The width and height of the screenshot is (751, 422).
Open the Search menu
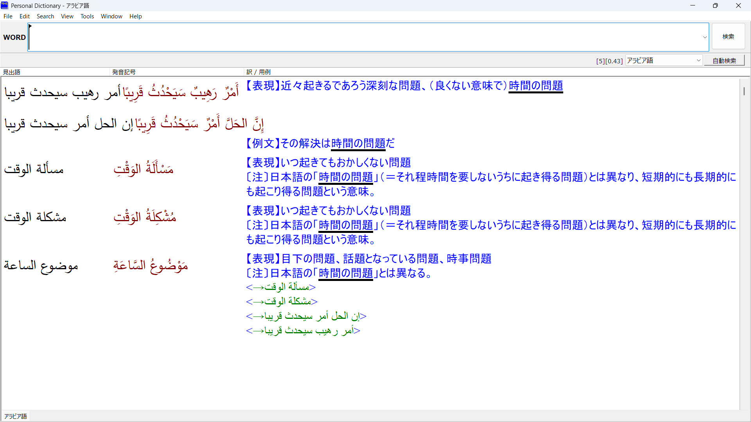click(x=45, y=16)
